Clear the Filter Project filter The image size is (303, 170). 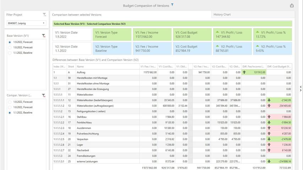pyautogui.click(x=44, y=15)
